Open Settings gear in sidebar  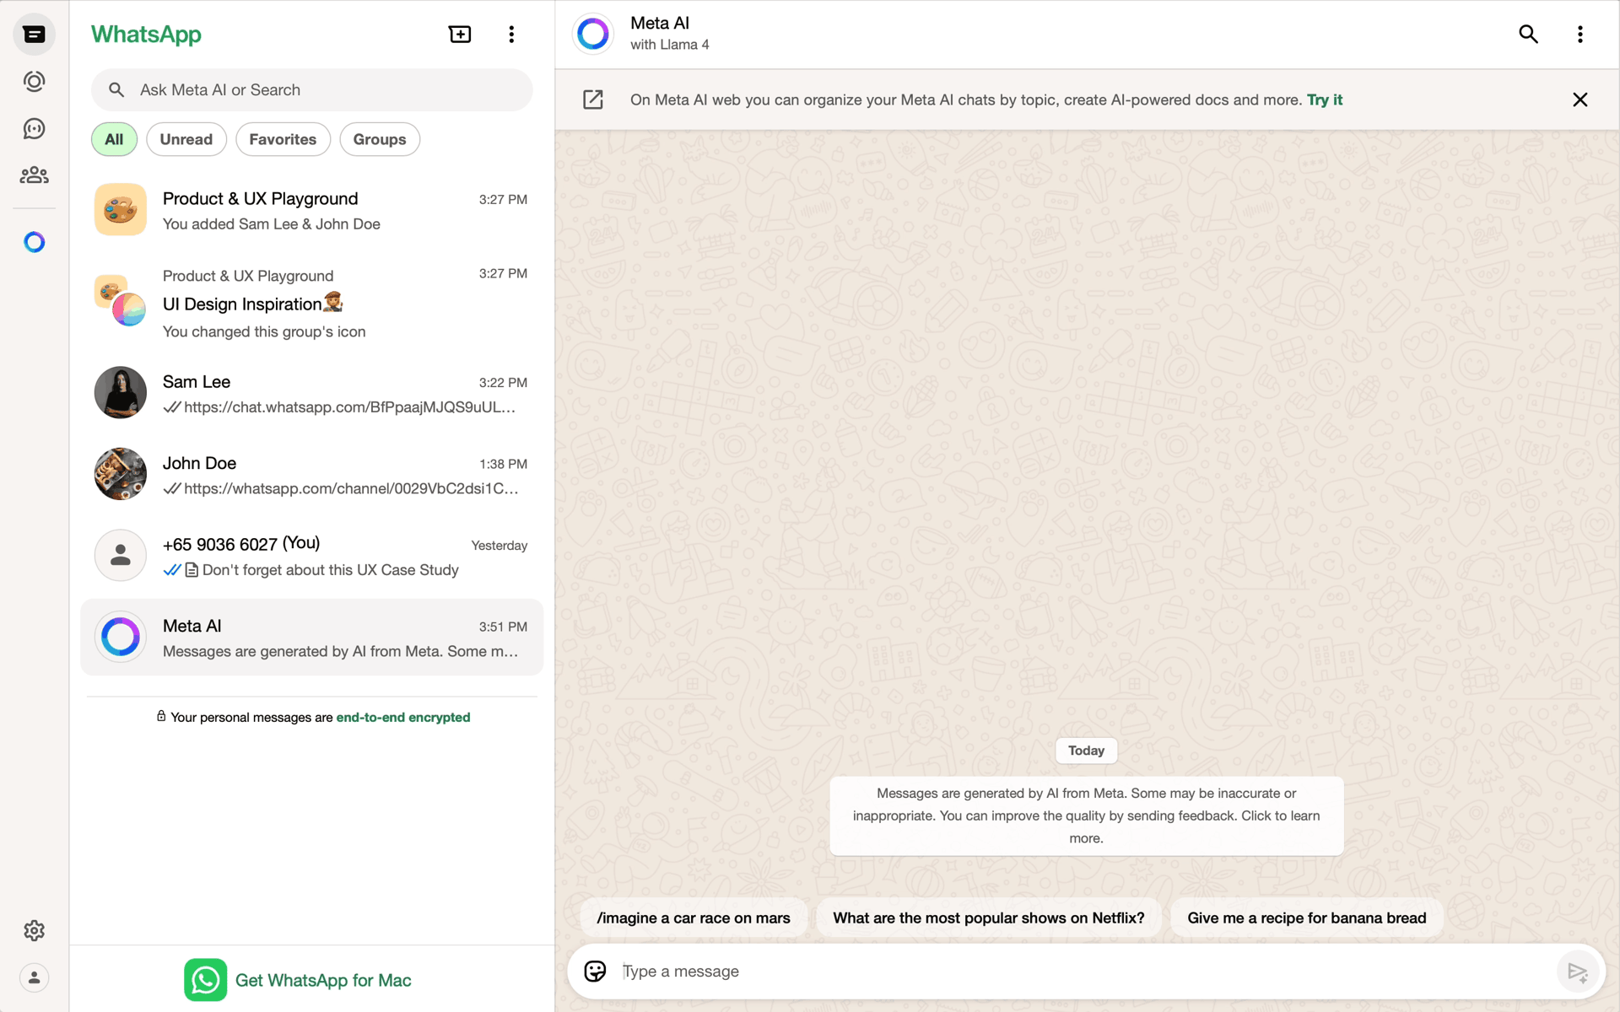coord(35,931)
